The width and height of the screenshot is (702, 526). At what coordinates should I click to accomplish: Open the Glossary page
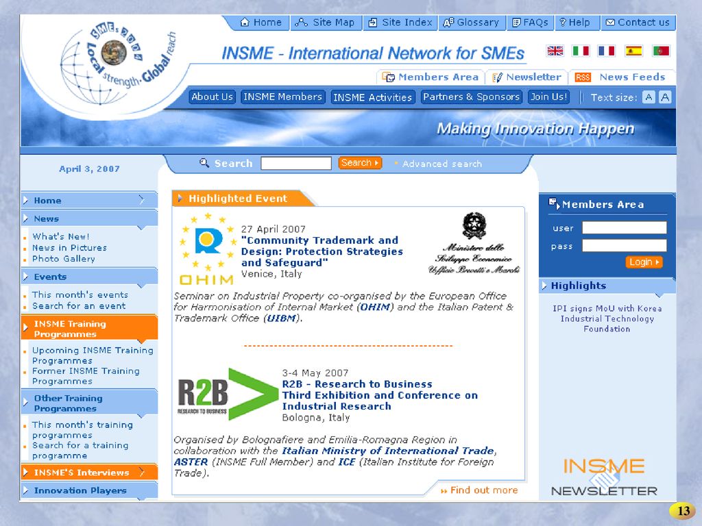(x=471, y=23)
